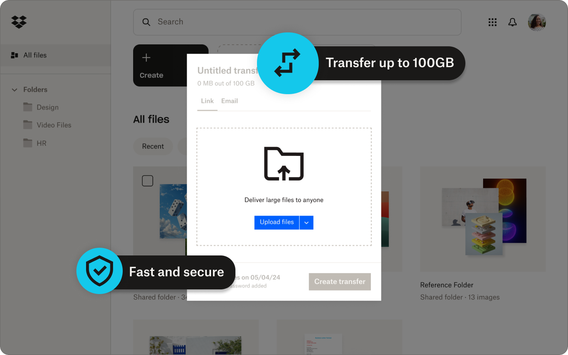Click the Upload files button
This screenshot has height=355, width=568.
(x=277, y=223)
